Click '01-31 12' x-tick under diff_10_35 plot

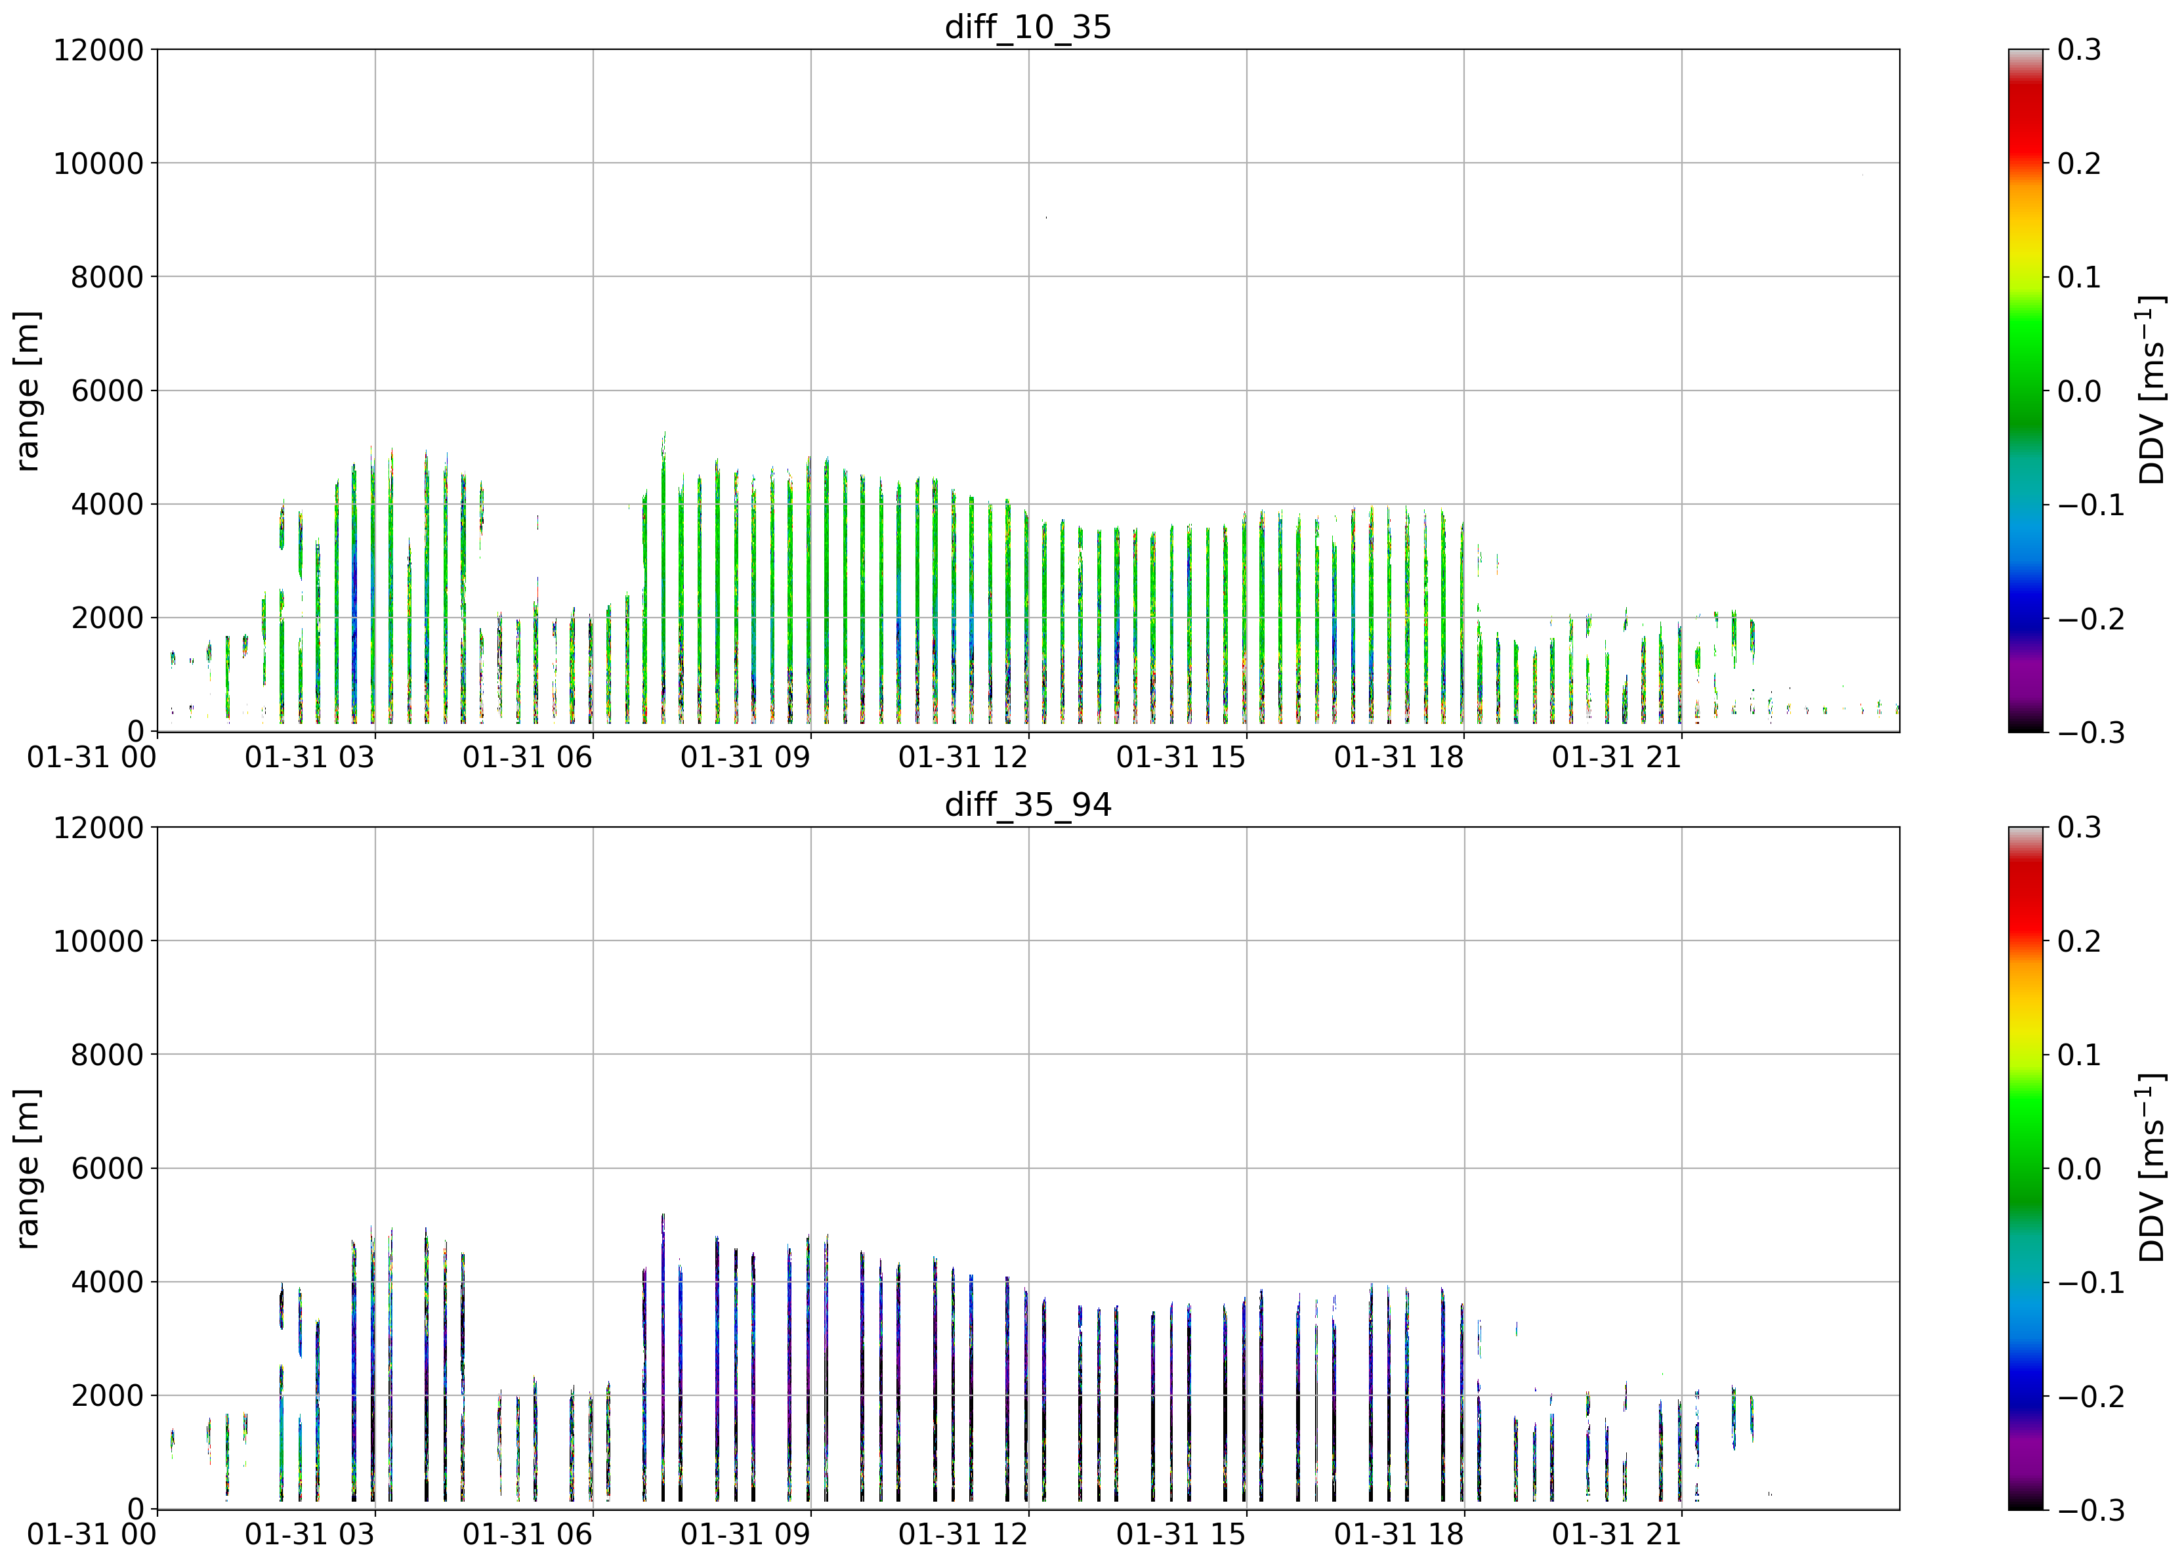point(963,758)
